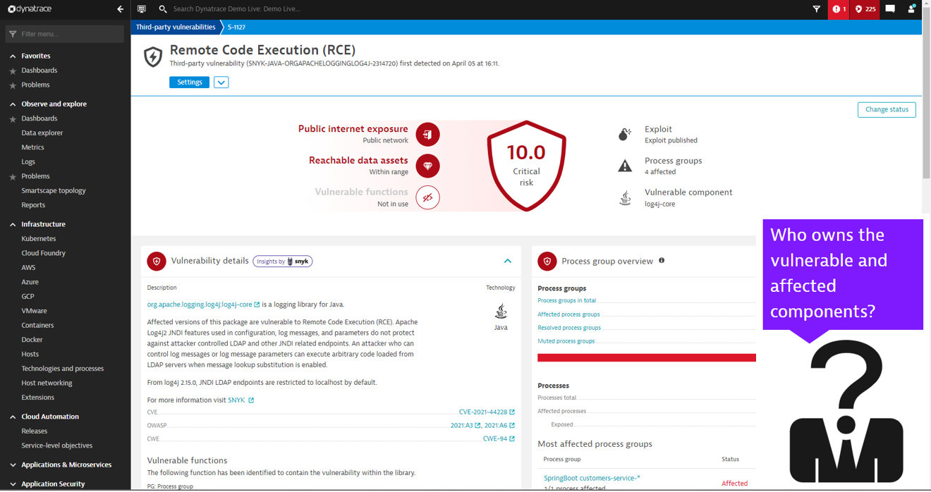This screenshot has height=492, width=931.
Task: Click the Exploit bomb icon
Action: [625, 134]
